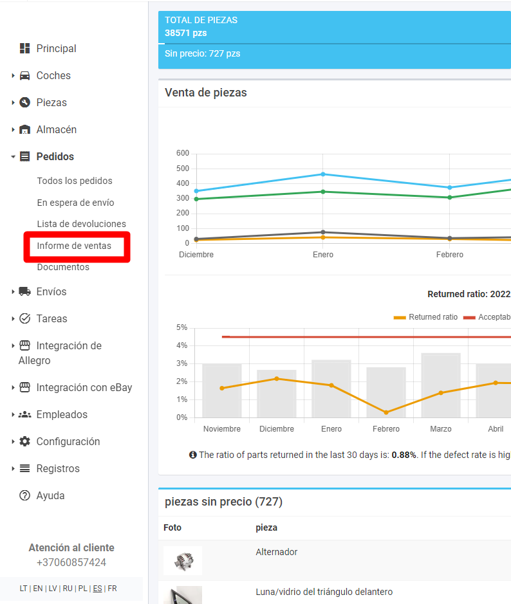The width and height of the screenshot is (511, 604).
Task: Click the Coches car icon
Action: (24, 75)
